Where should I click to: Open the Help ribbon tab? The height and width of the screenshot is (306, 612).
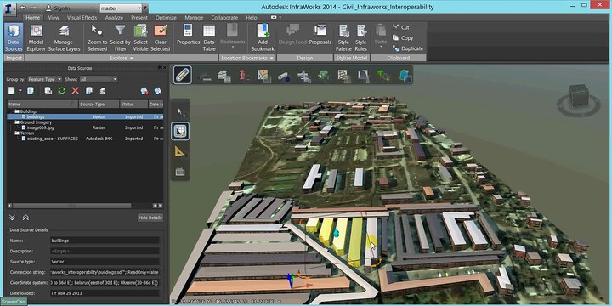[252, 18]
